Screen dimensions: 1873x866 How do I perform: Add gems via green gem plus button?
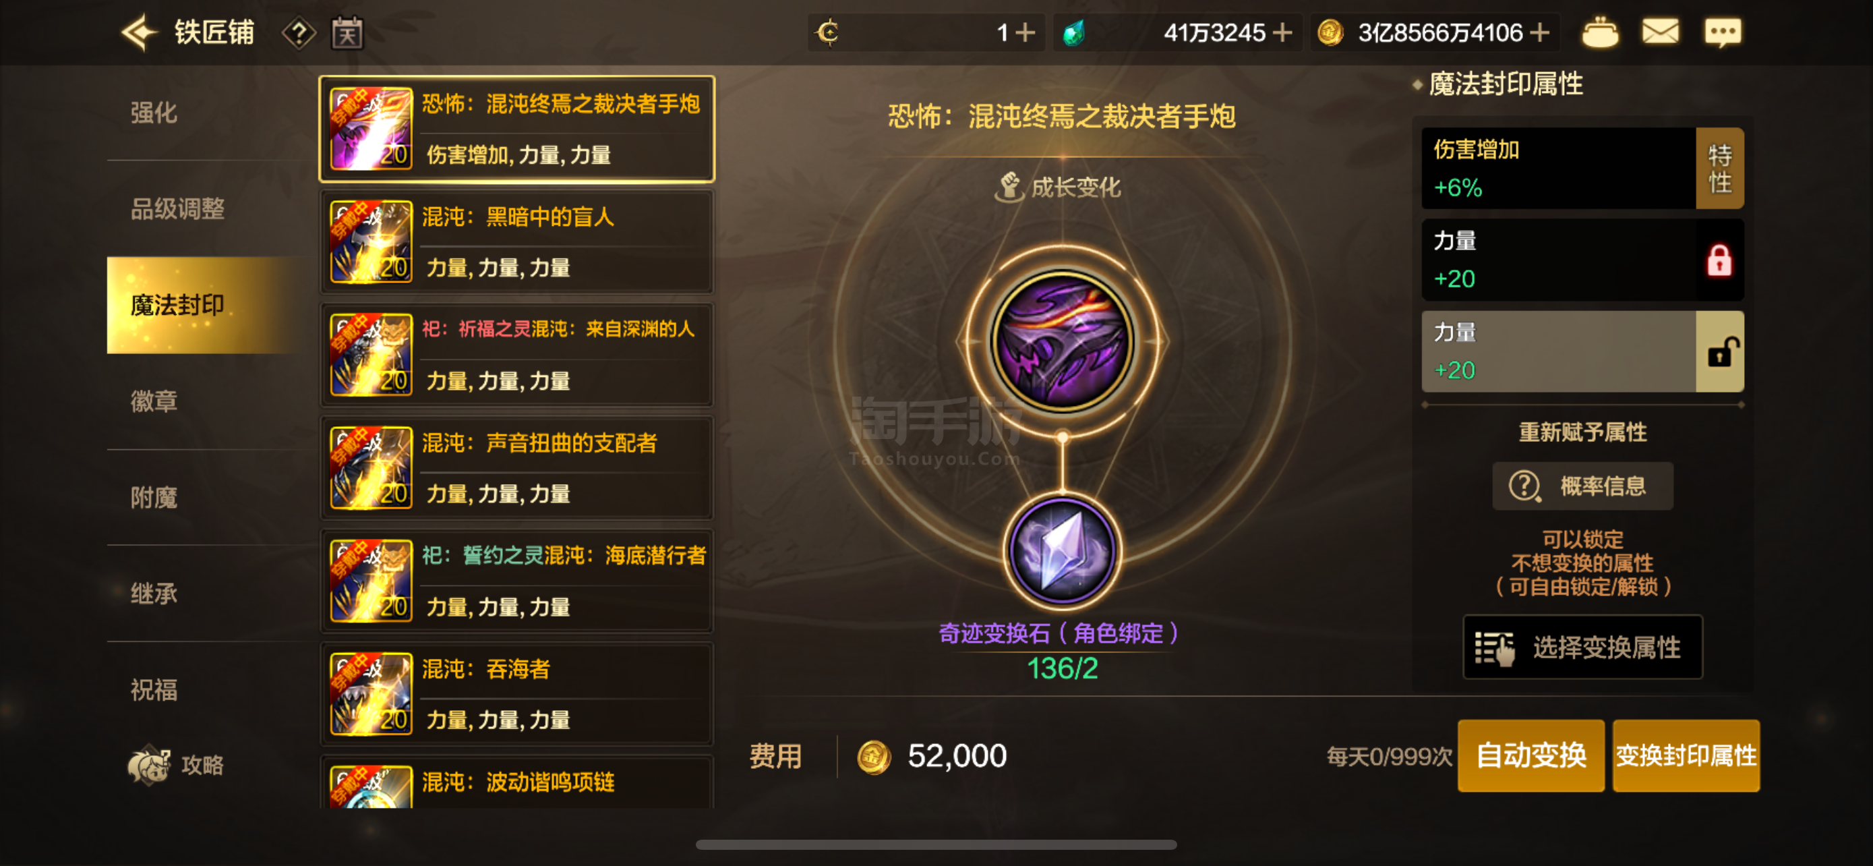coord(1282,33)
